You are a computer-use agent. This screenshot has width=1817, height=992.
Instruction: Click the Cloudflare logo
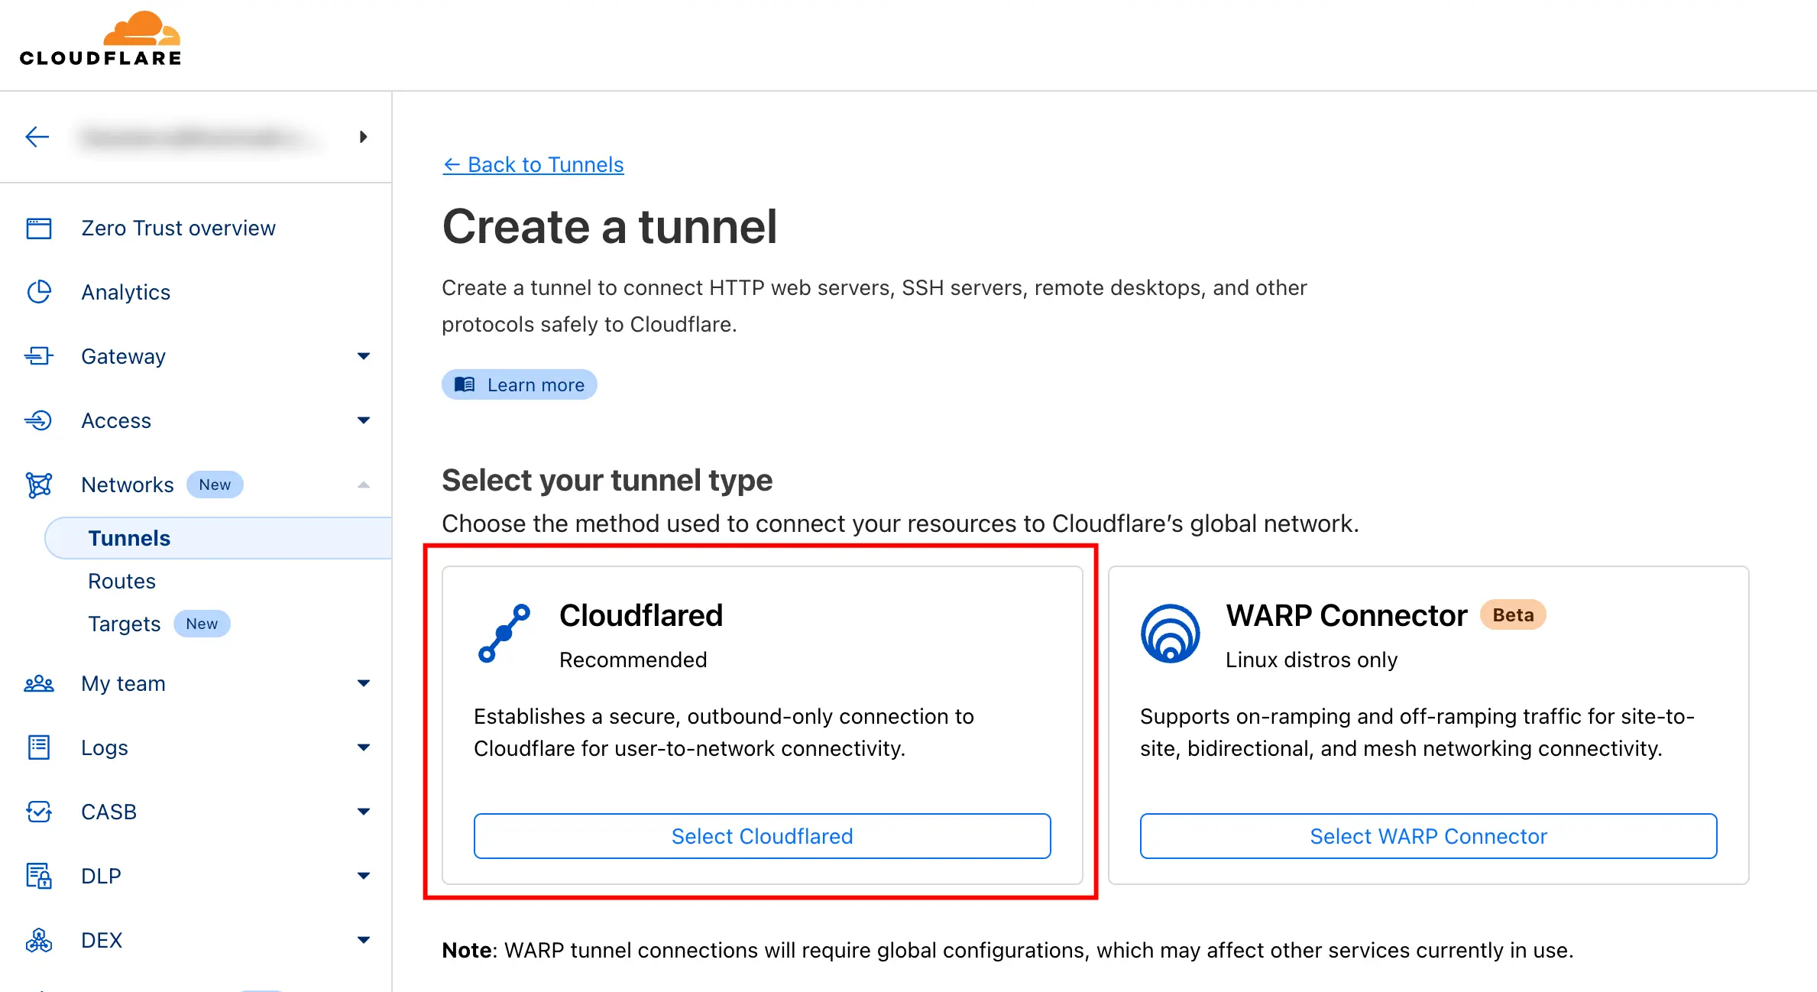point(100,40)
